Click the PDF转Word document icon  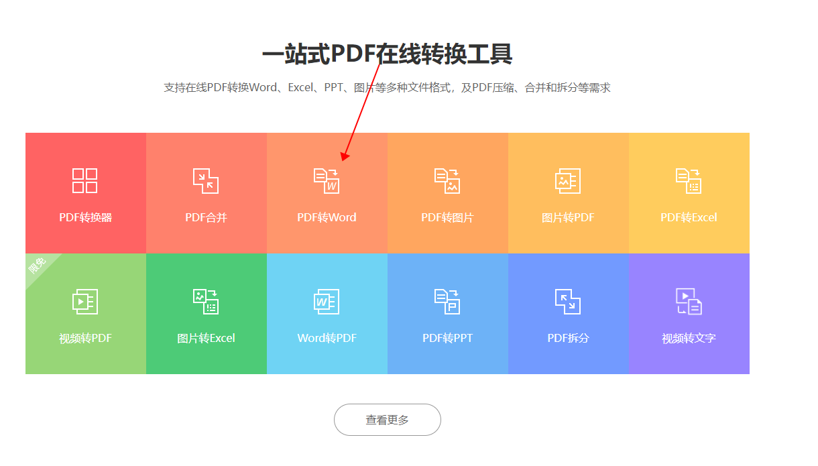(x=327, y=180)
